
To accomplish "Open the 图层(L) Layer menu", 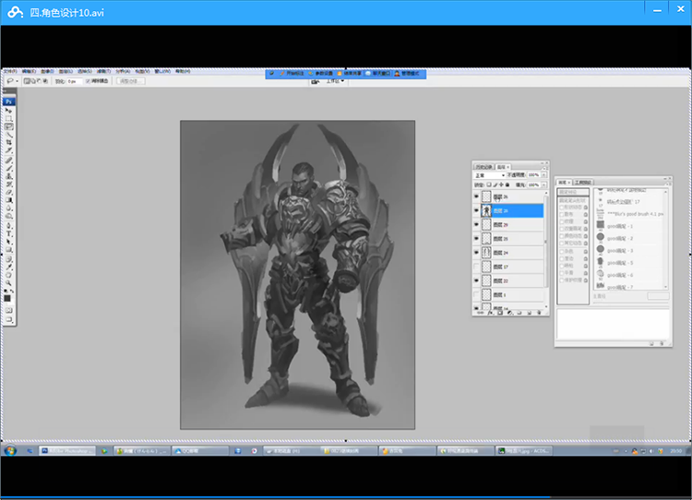I will click(66, 71).
